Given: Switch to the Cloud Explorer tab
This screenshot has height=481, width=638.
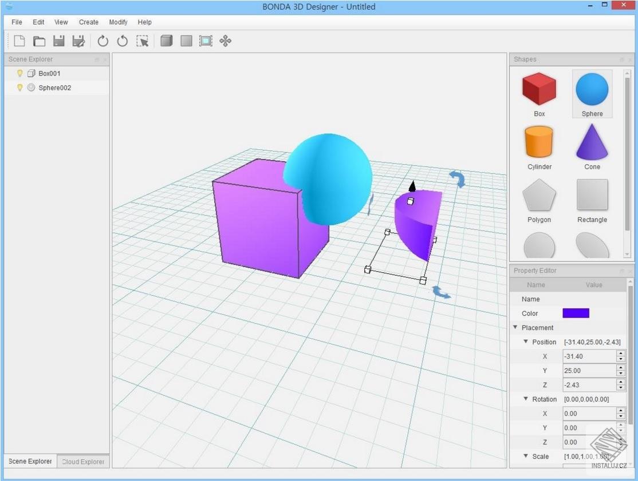Looking at the screenshot, I should (82, 462).
